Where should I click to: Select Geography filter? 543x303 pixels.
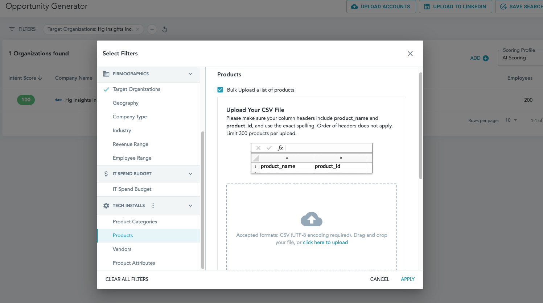tap(149, 103)
